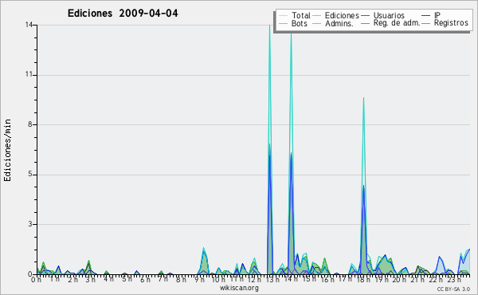Click the 23 h axis label
The height and width of the screenshot is (295, 478).
454,280
